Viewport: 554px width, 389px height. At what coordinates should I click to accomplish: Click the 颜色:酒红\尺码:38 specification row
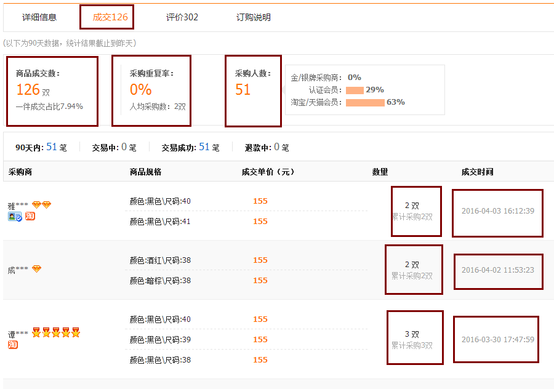coord(160,260)
